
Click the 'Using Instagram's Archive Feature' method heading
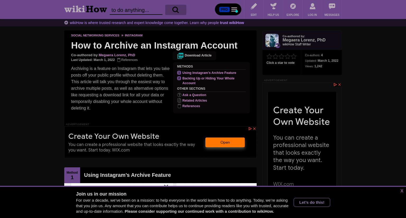127,175
